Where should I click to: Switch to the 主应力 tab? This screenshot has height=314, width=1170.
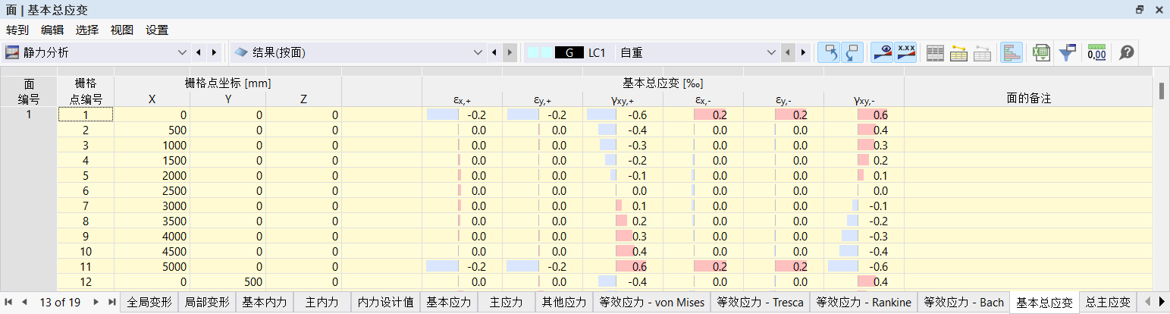(x=507, y=302)
